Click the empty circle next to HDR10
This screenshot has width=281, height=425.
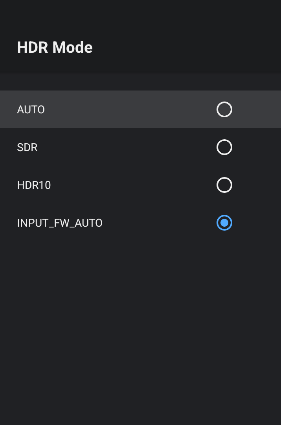click(224, 185)
